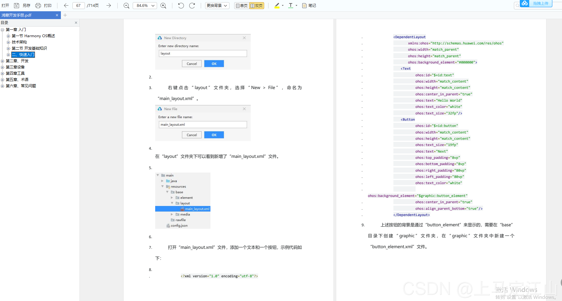Rotate page clockwise
Viewport: 562px width, 301px height.
click(x=192, y=5)
